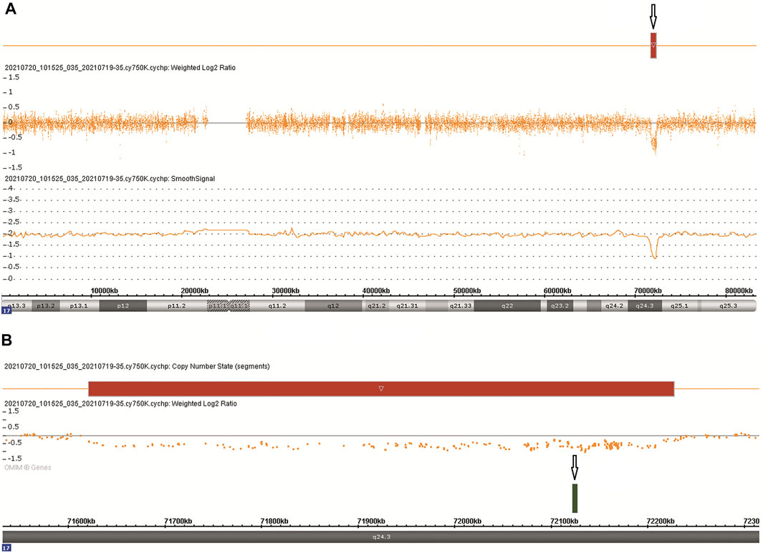This screenshot has height=553, width=763.
Task: Select the hatched p11.1 centromere band
Action: click(x=218, y=305)
